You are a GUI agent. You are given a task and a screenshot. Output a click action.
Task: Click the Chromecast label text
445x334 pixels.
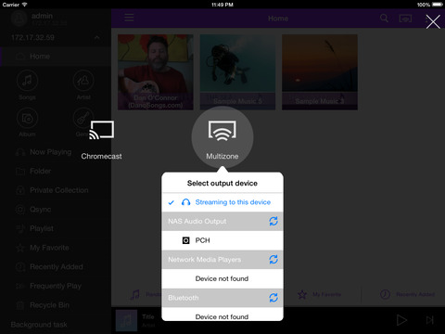(x=101, y=156)
